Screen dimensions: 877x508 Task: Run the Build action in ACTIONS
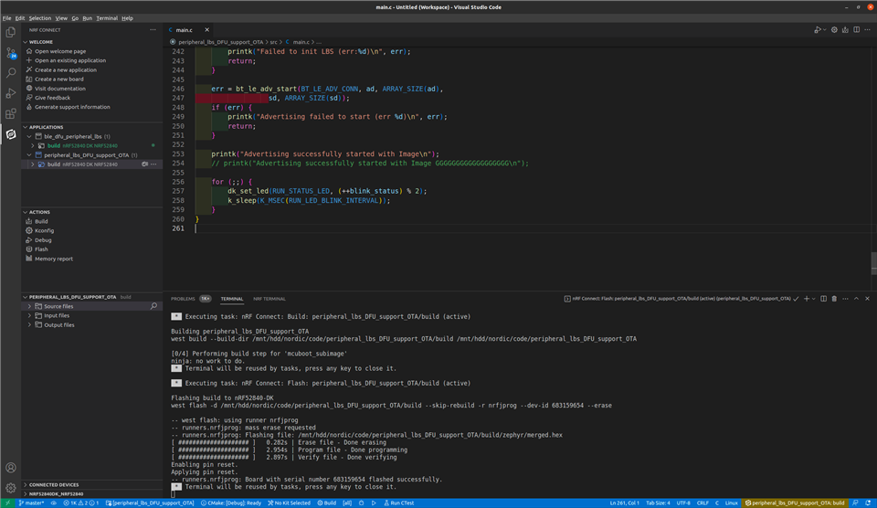41,221
